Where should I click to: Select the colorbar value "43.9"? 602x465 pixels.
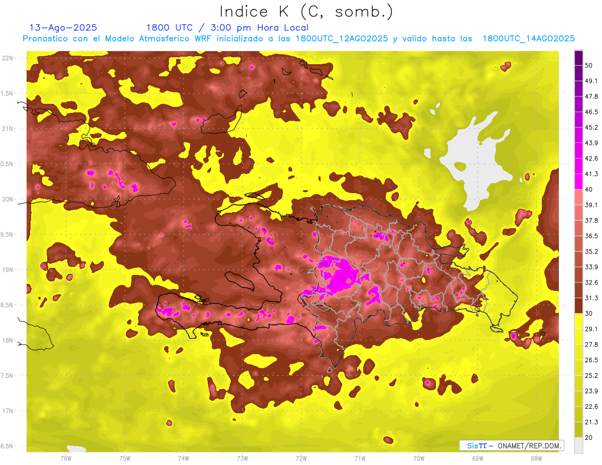(591, 143)
